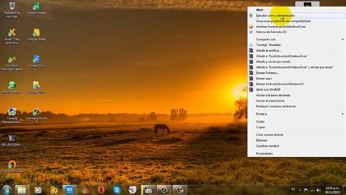Screen dimensions: 346x195
Task: Select Extraer aquí entry
Action: [296, 79]
